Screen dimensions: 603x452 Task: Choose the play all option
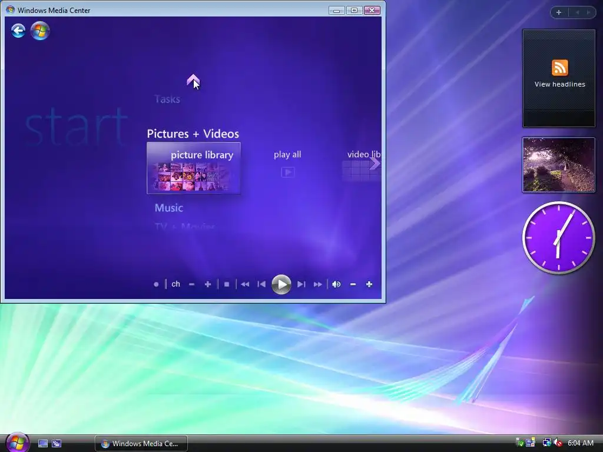[287, 155]
